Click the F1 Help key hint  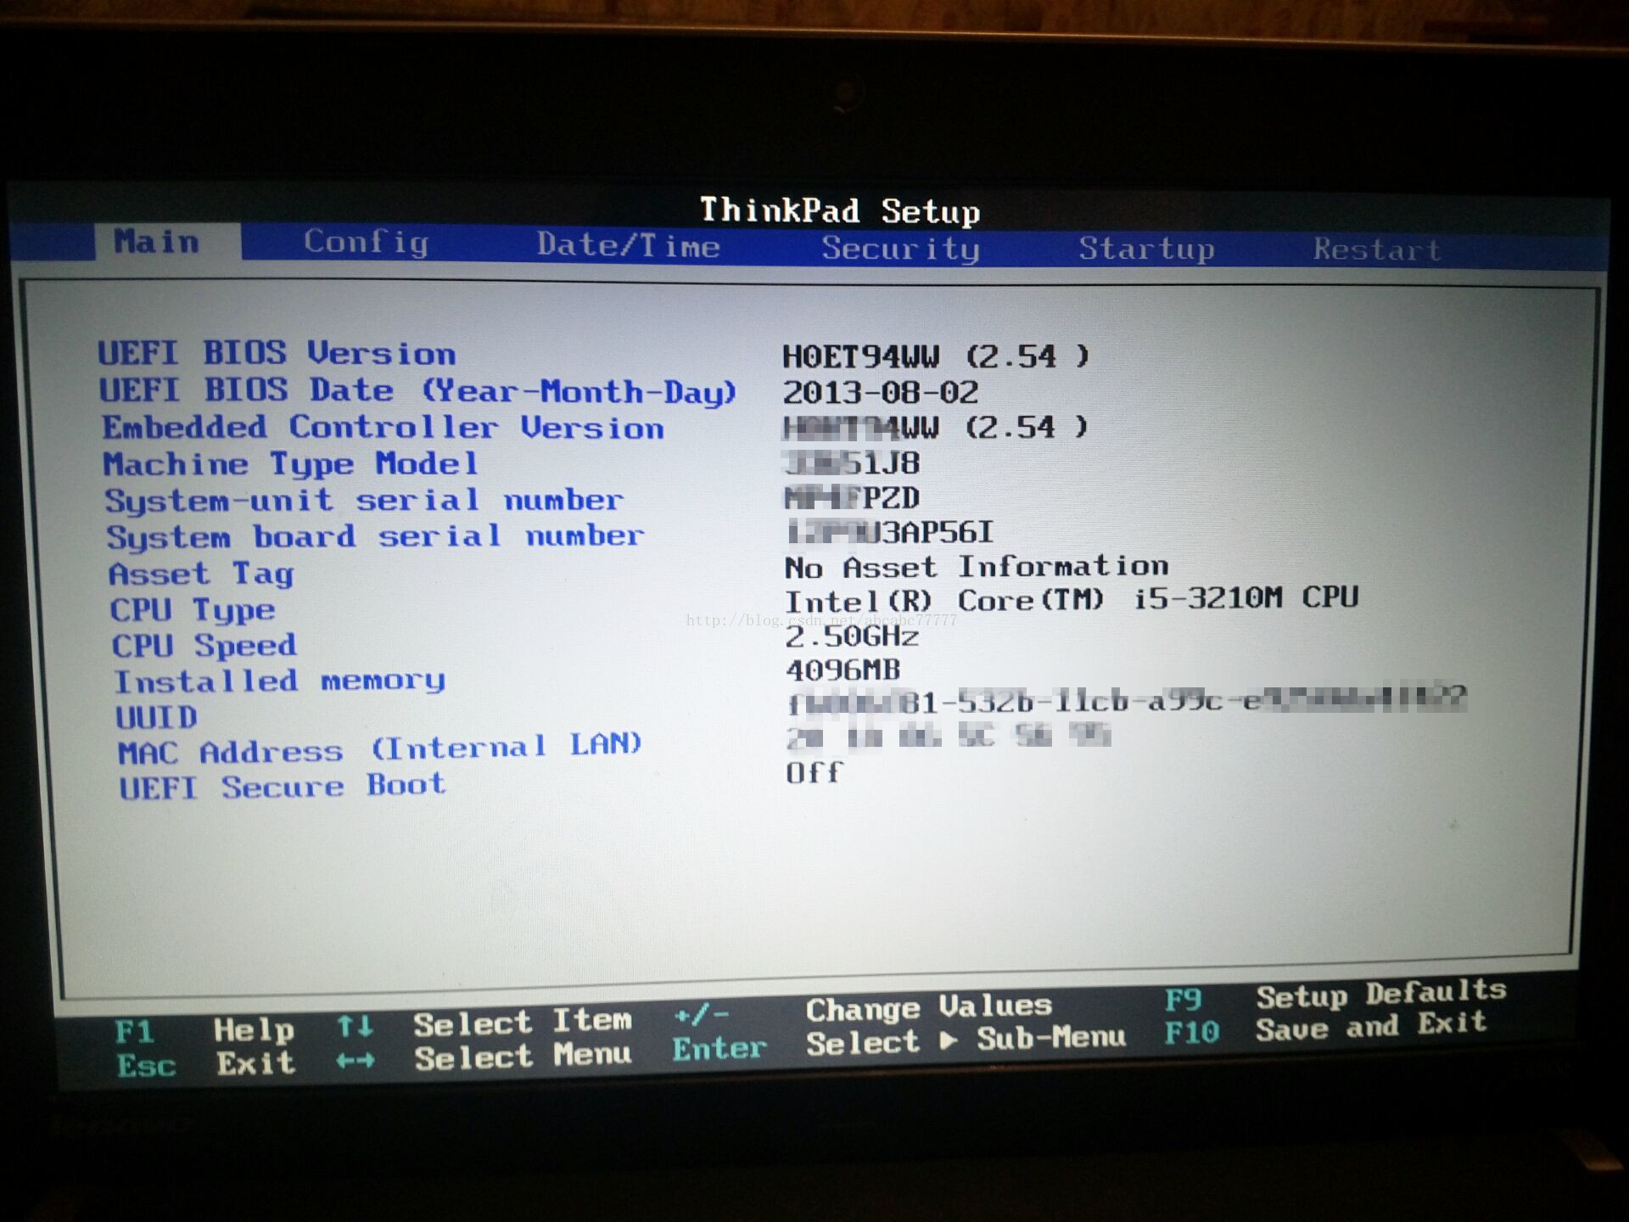[x=204, y=1031]
